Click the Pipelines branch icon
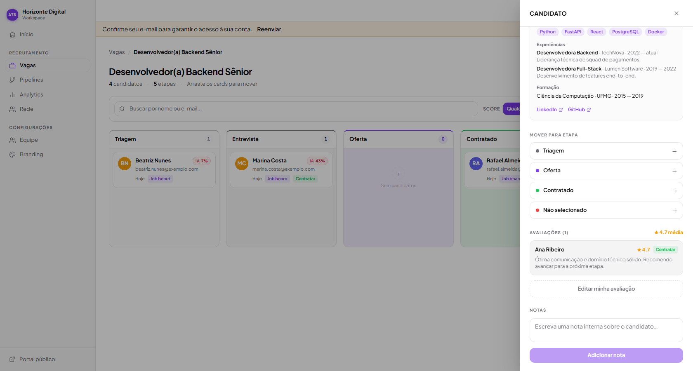The image size is (693, 371). coord(12,80)
